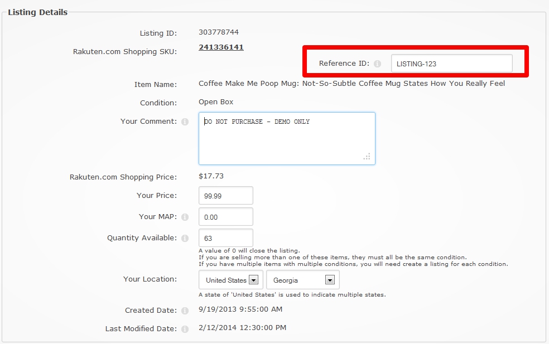
Task: Click the Rakuten.com Shopping Price label
Action: coord(123,177)
